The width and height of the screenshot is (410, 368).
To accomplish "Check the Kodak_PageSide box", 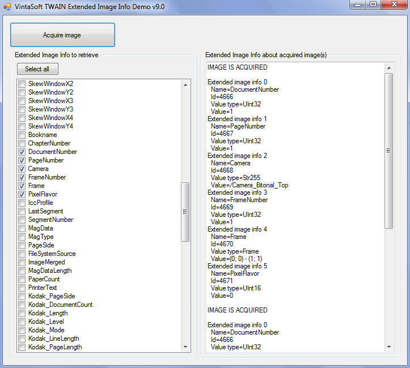I will tap(22, 297).
